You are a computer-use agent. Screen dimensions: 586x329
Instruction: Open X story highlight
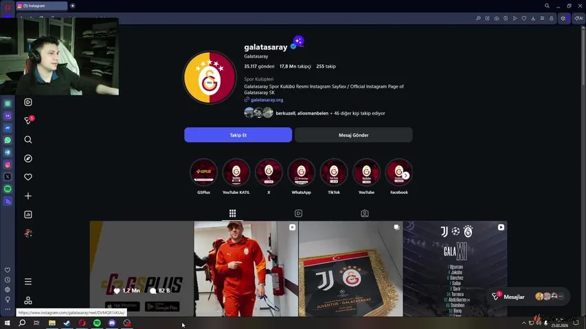(x=269, y=172)
